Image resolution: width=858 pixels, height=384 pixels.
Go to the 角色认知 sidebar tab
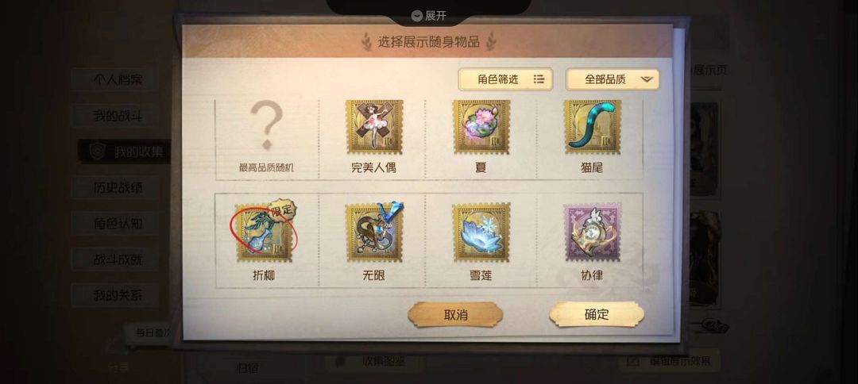(x=117, y=224)
